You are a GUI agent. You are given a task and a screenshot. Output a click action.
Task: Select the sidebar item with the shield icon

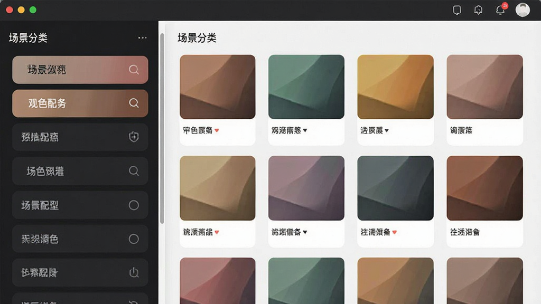(x=80, y=137)
